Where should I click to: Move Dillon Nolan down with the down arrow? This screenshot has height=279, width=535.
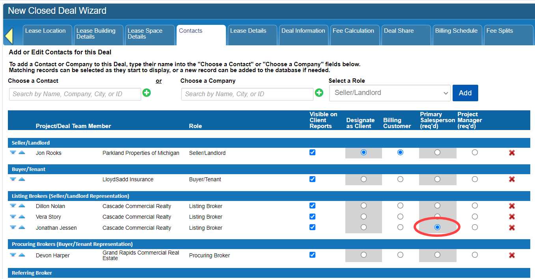tap(13, 206)
